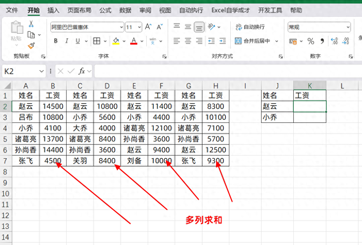Switch to the 审阅 tab
Screen dimensions: 362x245
[145, 10]
